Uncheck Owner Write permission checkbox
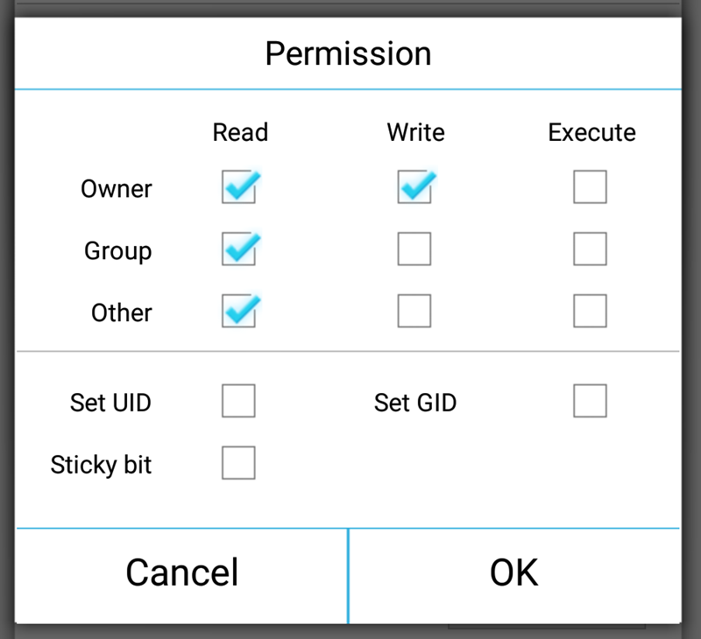The height and width of the screenshot is (639, 701). click(414, 187)
